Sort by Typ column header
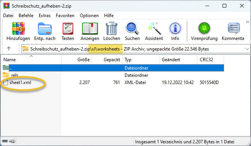 (141, 60)
